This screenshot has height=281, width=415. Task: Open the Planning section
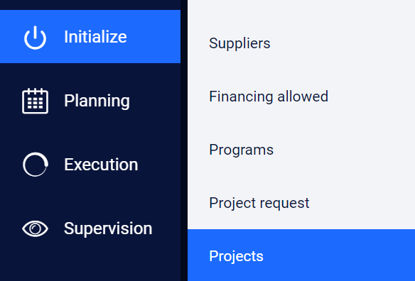pyautogui.click(x=97, y=101)
